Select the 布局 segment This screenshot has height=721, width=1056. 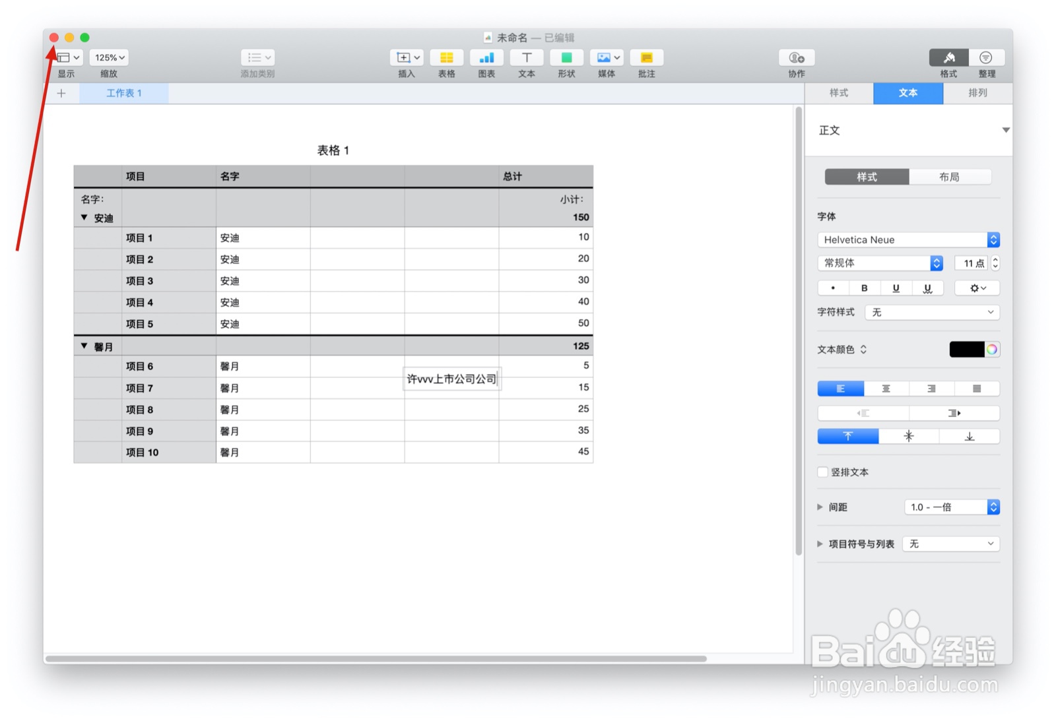pyautogui.click(x=950, y=177)
